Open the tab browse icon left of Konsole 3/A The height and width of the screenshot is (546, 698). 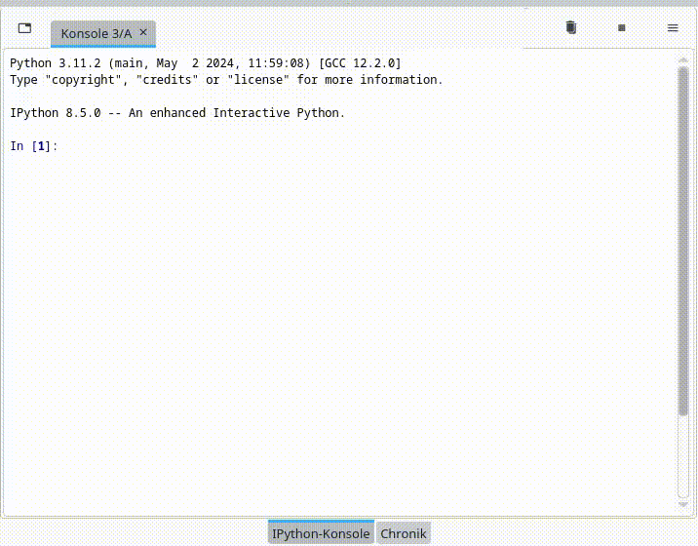25,28
